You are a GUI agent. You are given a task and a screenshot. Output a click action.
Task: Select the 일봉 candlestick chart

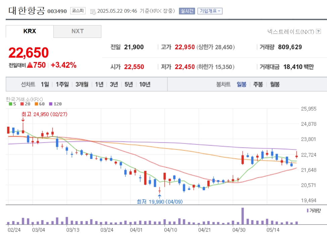pos(241,84)
